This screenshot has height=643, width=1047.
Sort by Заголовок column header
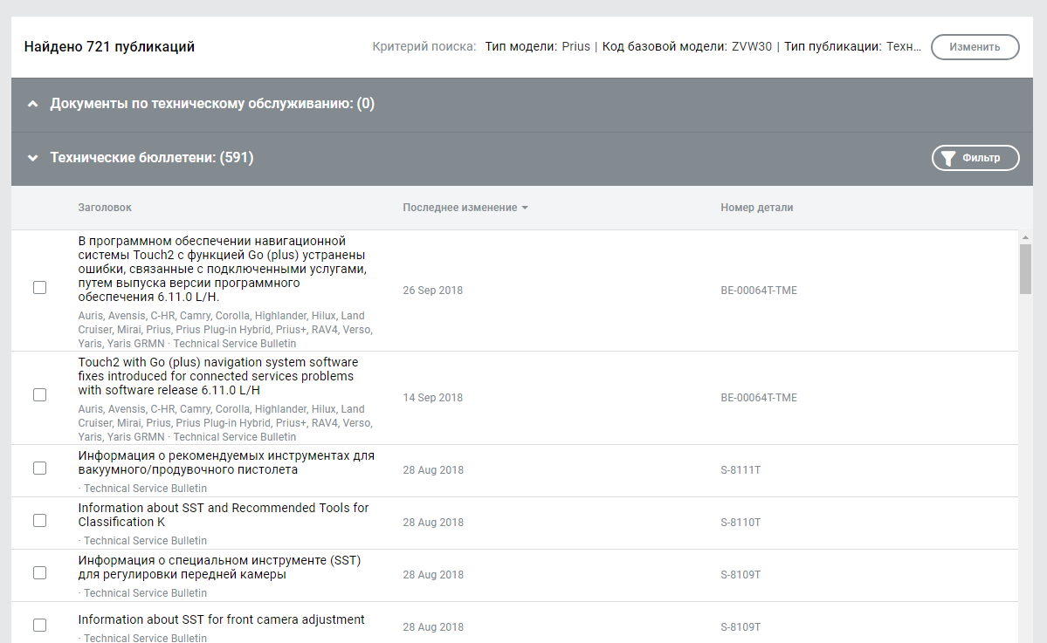(x=105, y=208)
